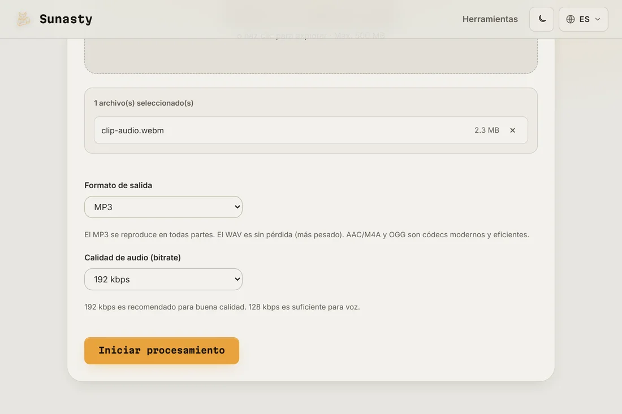Click the globe icon in language selector
The image size is (622, 414).
coord(571,19)
